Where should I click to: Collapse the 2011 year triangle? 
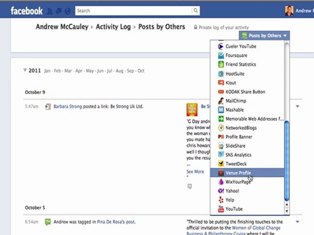click(25, 70)
